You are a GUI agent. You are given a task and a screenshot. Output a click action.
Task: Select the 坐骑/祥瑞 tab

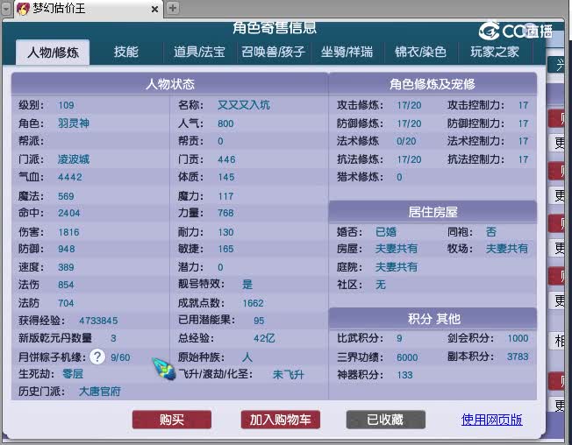tap(347, 52)
